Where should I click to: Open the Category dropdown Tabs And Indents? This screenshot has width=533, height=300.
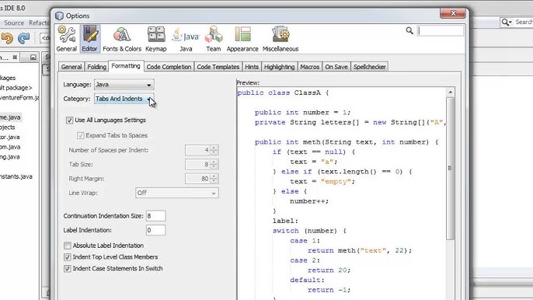(x=124, y=99)
